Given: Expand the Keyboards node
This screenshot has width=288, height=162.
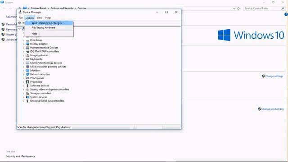Looking at the screenshot, I should point(23,59).
